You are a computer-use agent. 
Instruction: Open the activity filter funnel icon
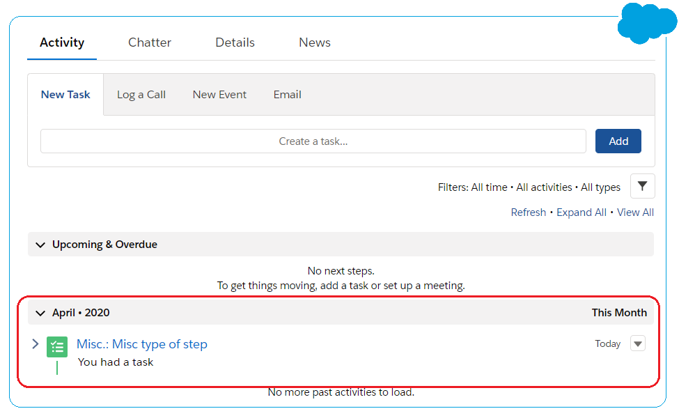pos(642,186)
